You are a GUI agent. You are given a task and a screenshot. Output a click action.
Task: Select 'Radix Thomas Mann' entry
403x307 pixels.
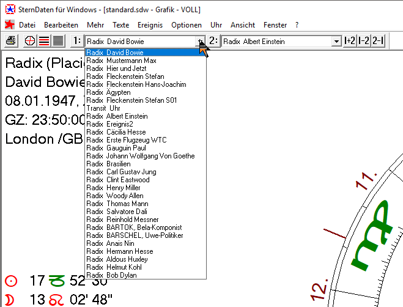146,204
